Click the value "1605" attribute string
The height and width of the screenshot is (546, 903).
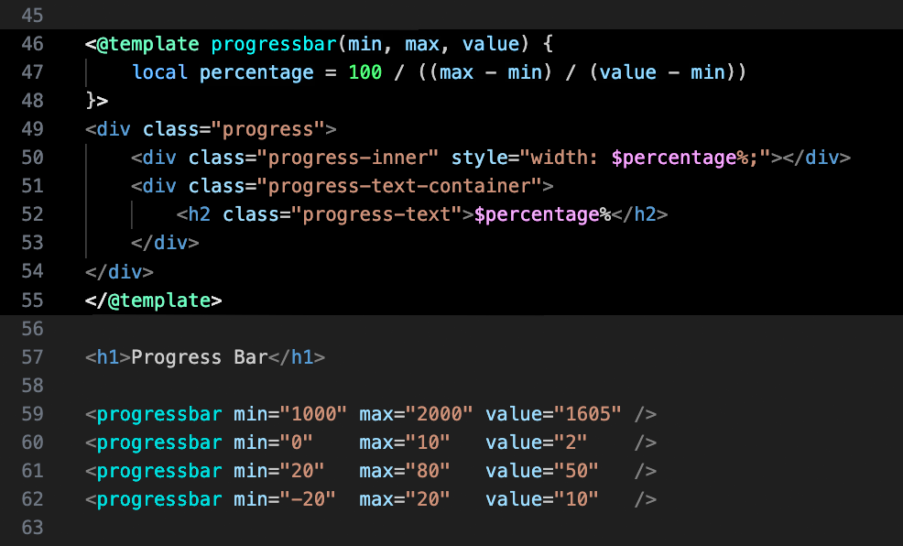click(x=587, y=413)
